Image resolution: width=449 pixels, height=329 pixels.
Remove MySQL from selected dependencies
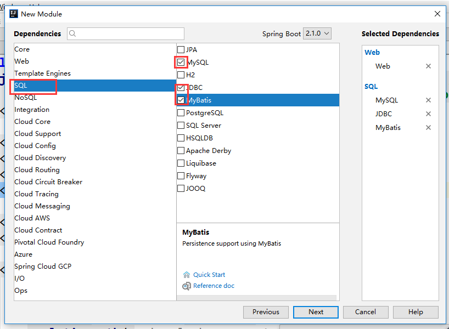pyautogui.click(x=428, y=100)
